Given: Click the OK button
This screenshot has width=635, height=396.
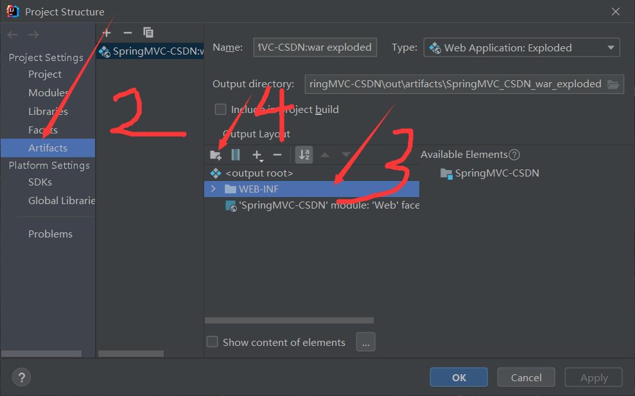Looking at the screenshot, I should 459,377.
